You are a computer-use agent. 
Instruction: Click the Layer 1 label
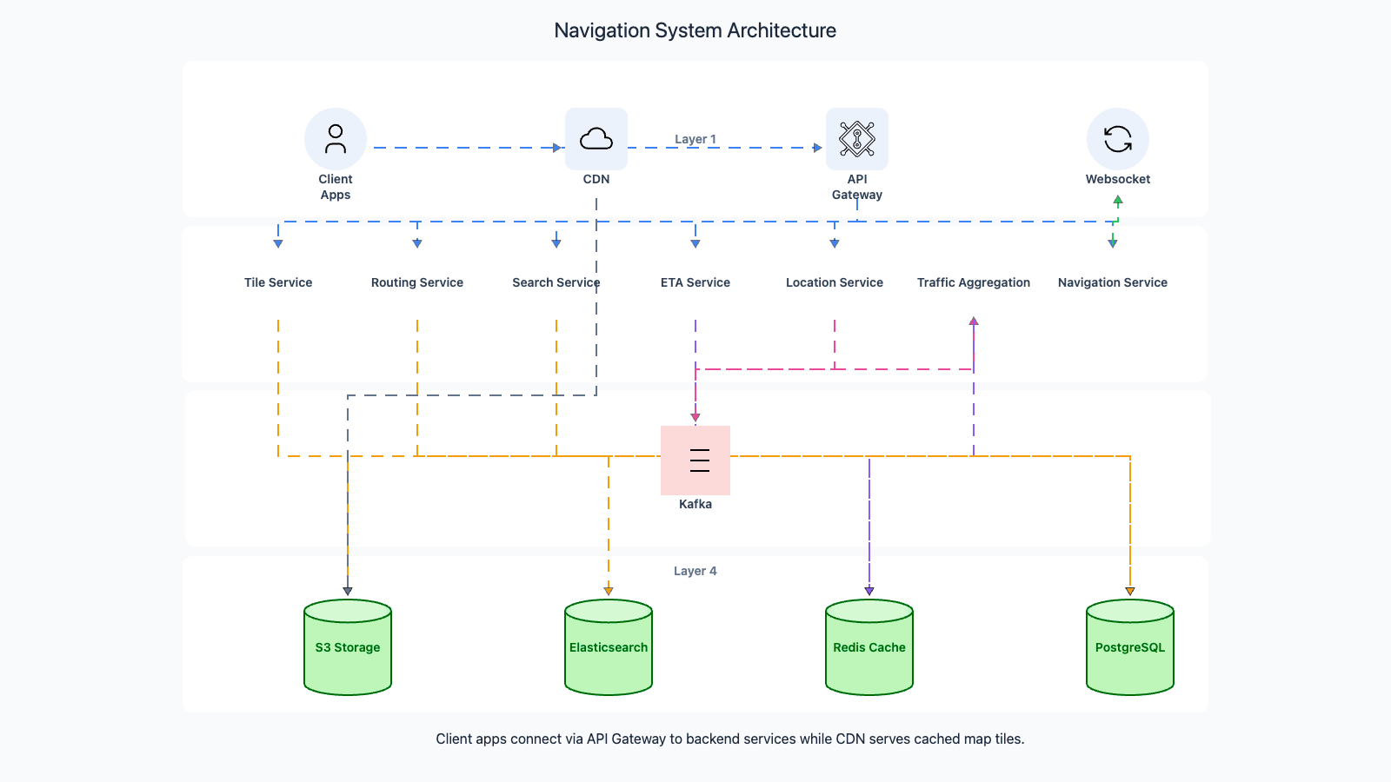(x=695, y=139)
